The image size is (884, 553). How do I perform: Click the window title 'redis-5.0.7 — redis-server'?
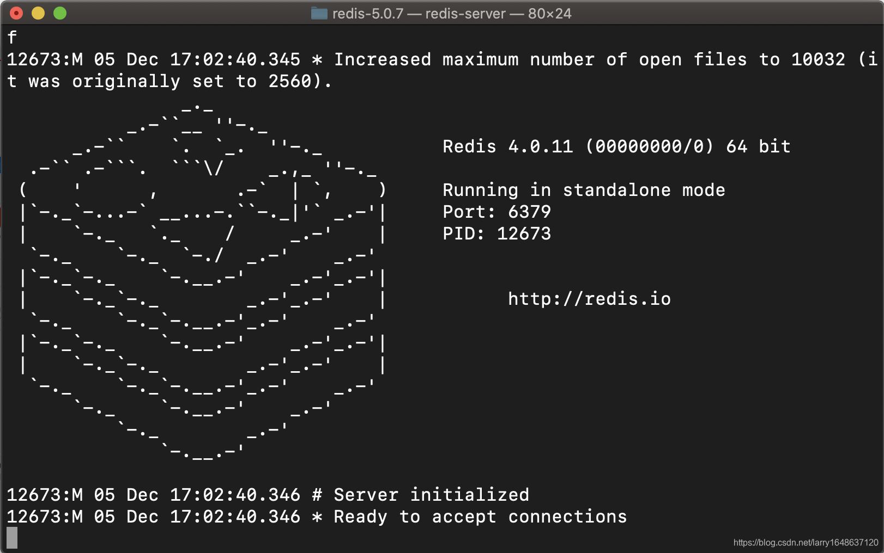tap(419, 14)
